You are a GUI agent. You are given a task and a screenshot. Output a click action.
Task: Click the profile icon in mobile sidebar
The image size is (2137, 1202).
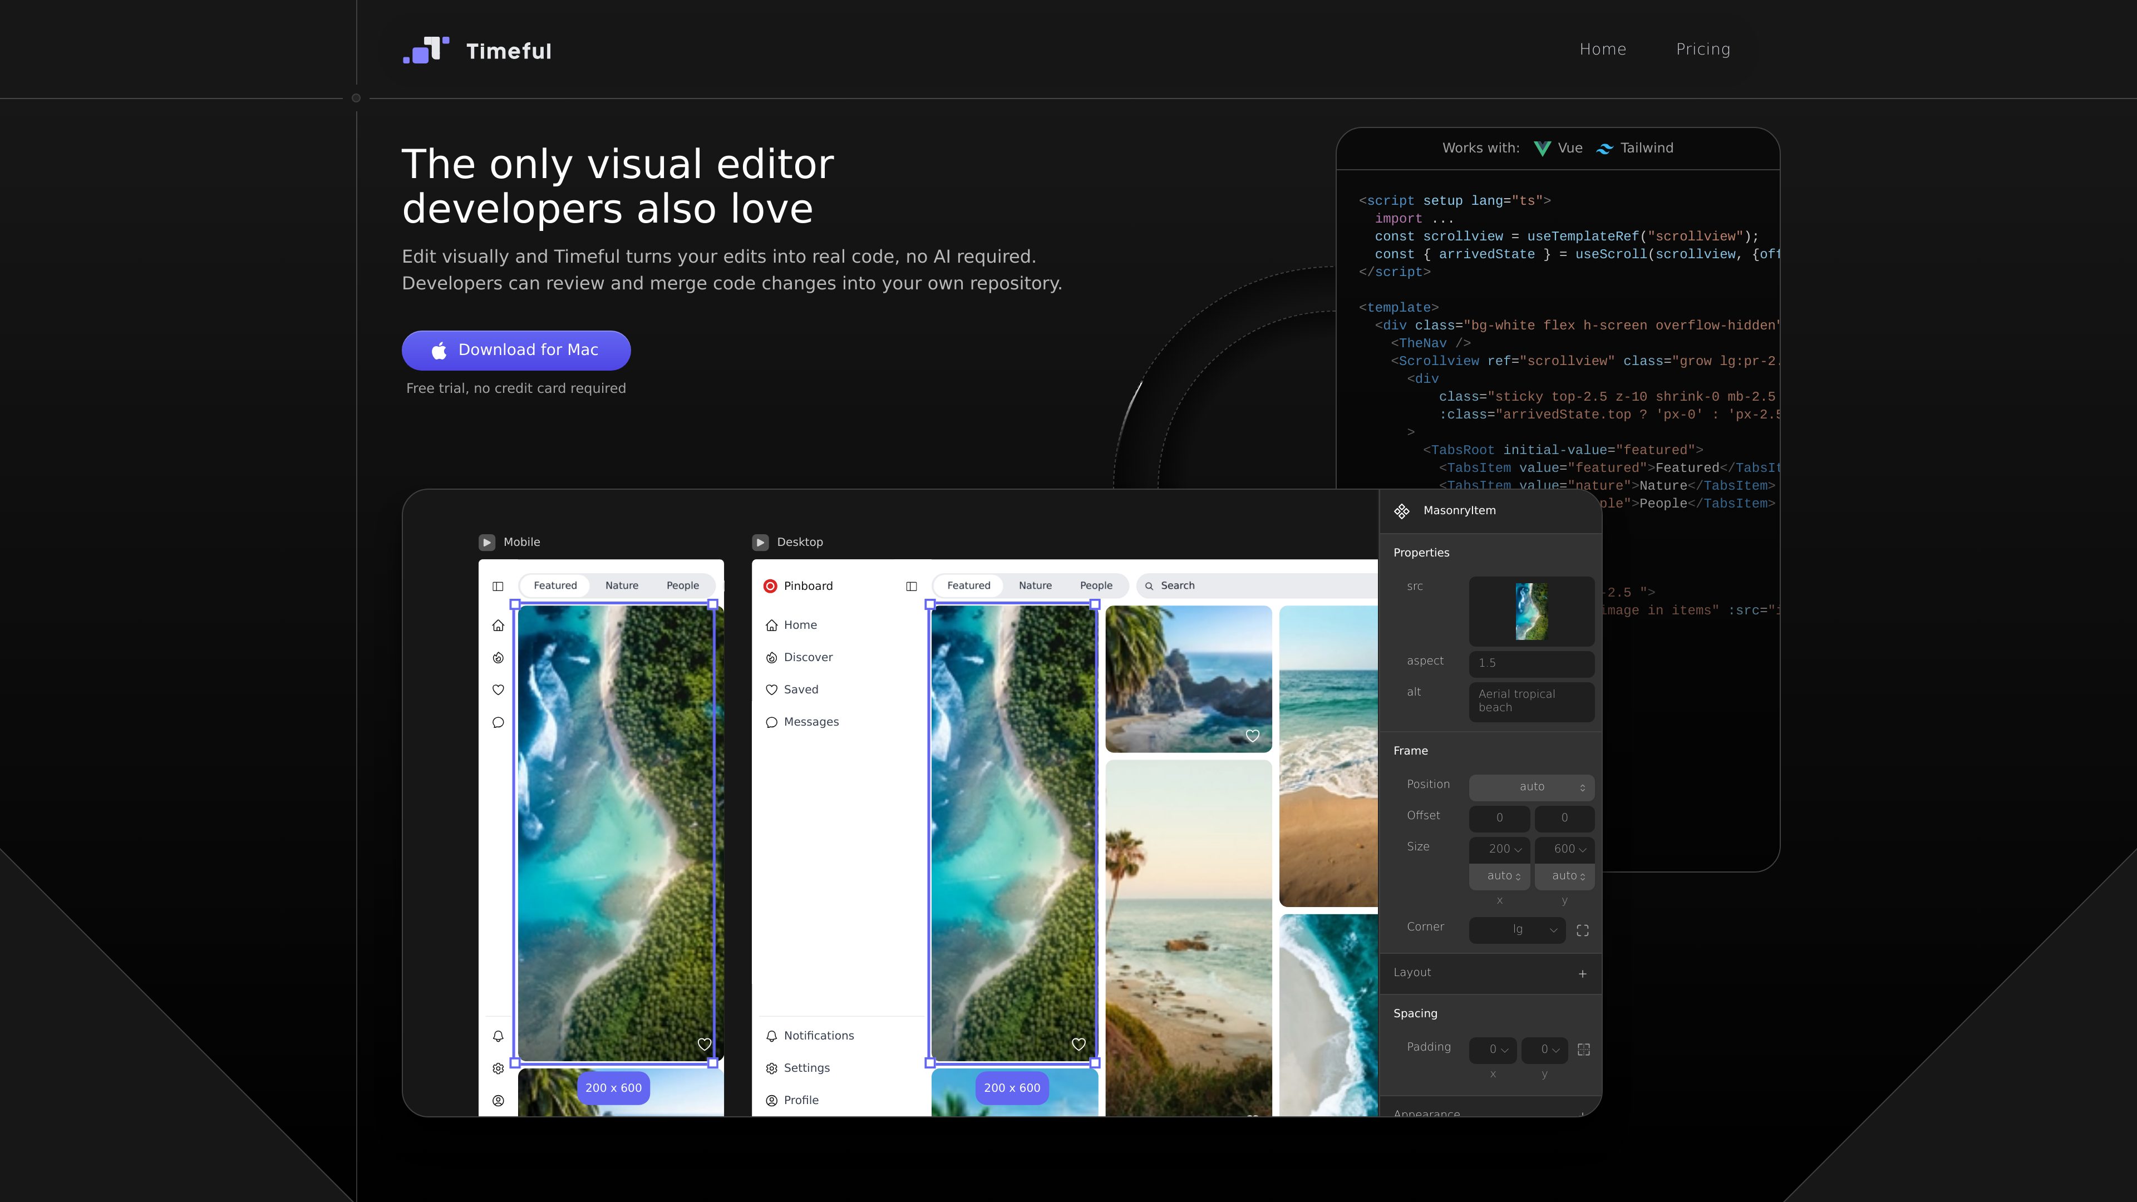click(x=498, y=1101)
